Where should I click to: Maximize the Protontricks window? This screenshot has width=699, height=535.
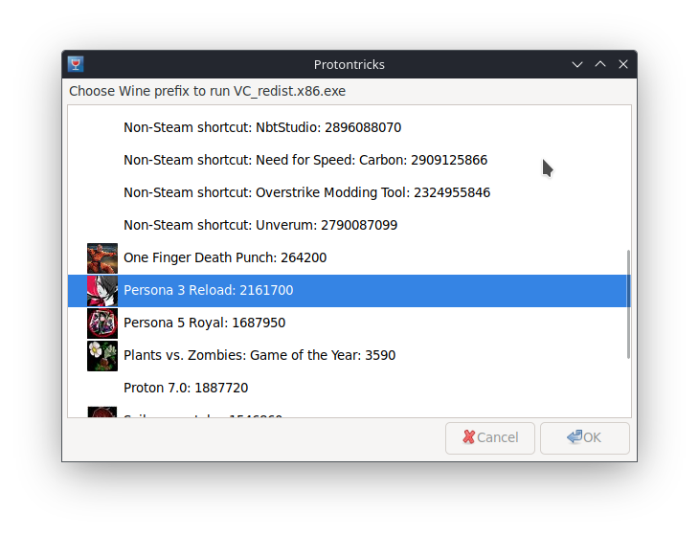(x=600, y=64)
